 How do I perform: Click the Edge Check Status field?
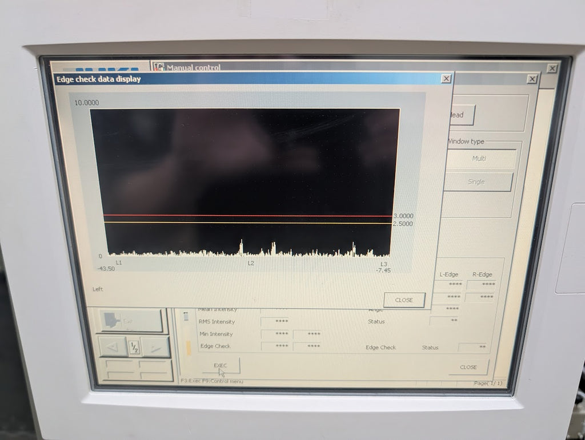coord(472,347)
